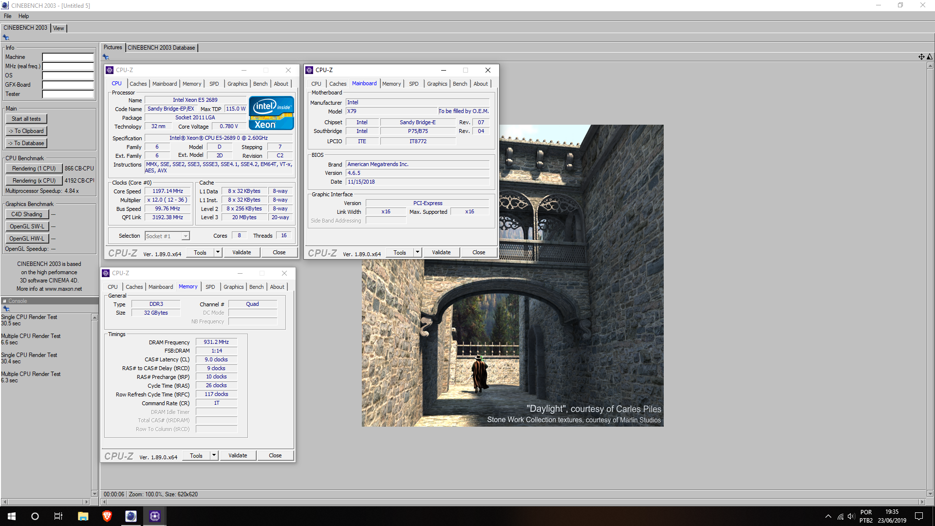Click the CPU-Z title icon of the CPU window

[110, 70]
